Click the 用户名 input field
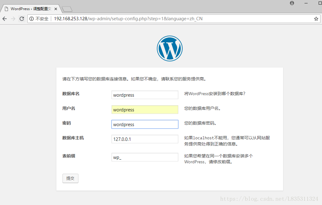322x205 pixels. coord(145,110)
